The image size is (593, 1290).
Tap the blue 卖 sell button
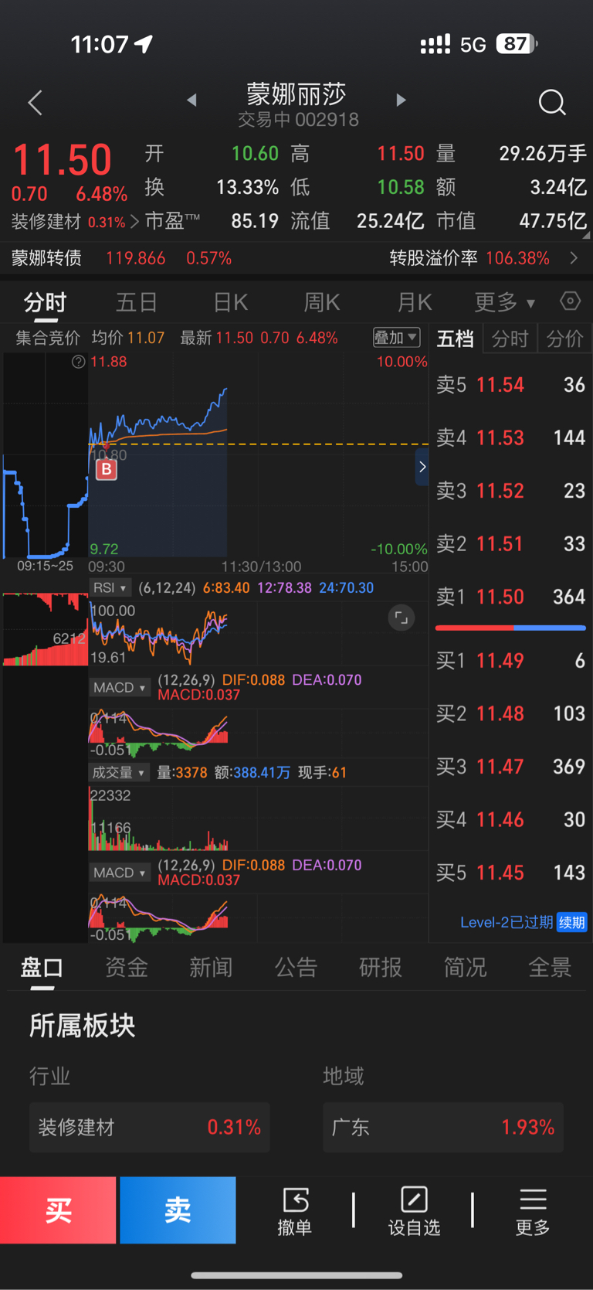click(x=178, y=1210)
